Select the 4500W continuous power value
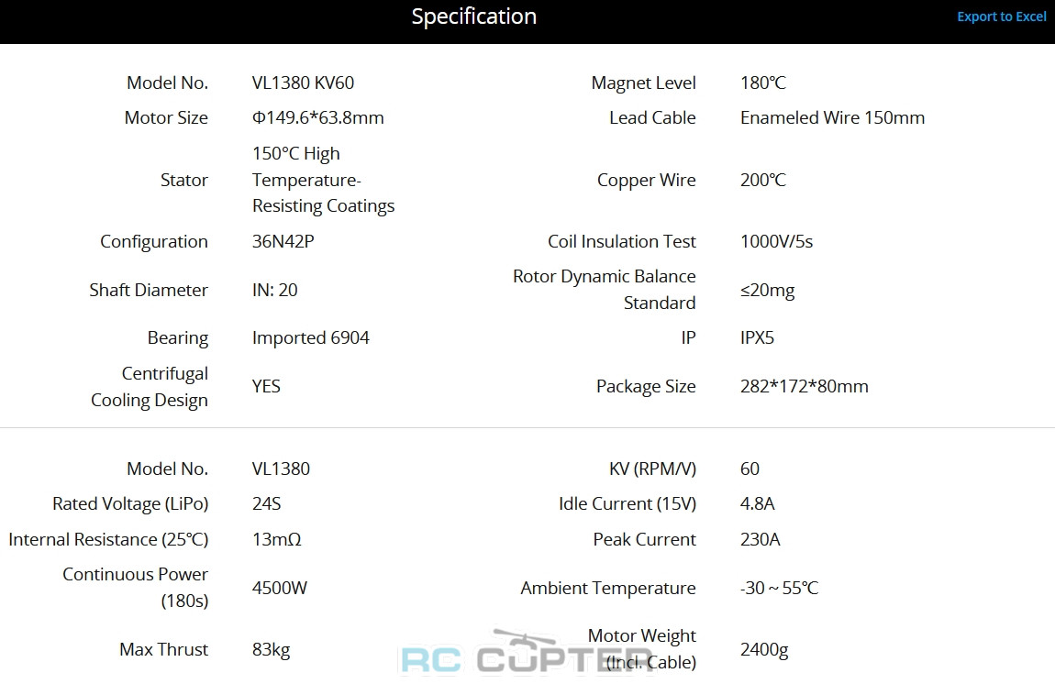Viewport: 1055px width, 684px height. tap(279, 588)
